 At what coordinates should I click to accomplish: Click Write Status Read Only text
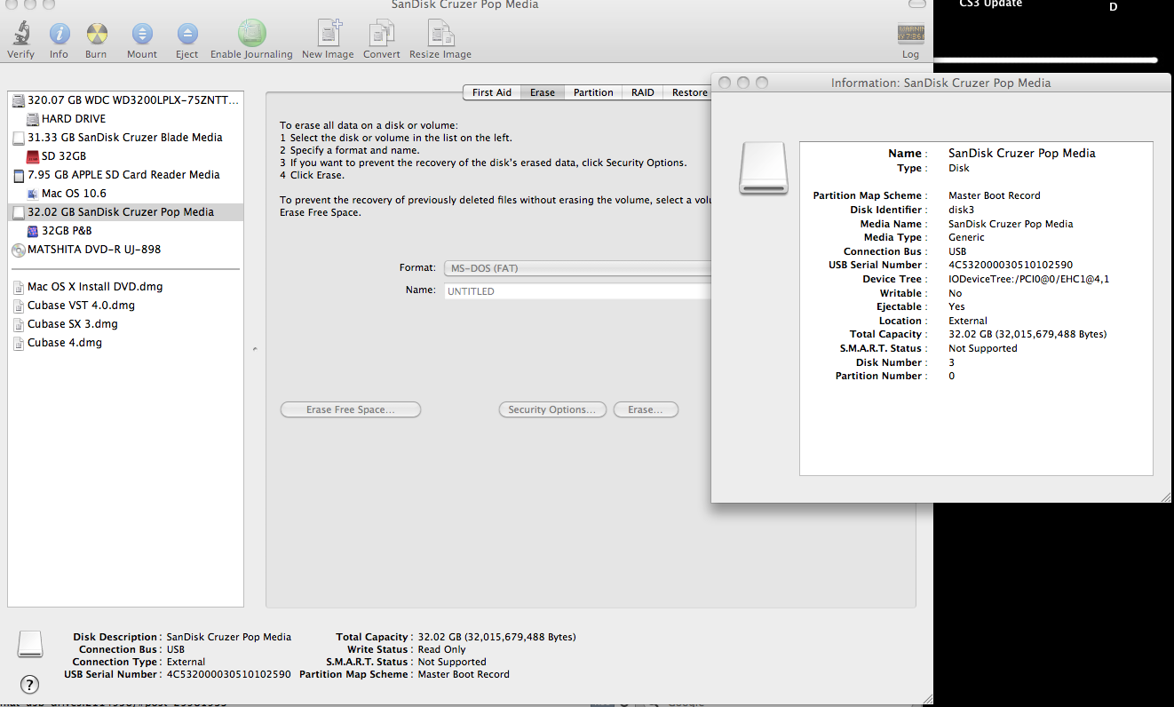(x=441, y=649)
